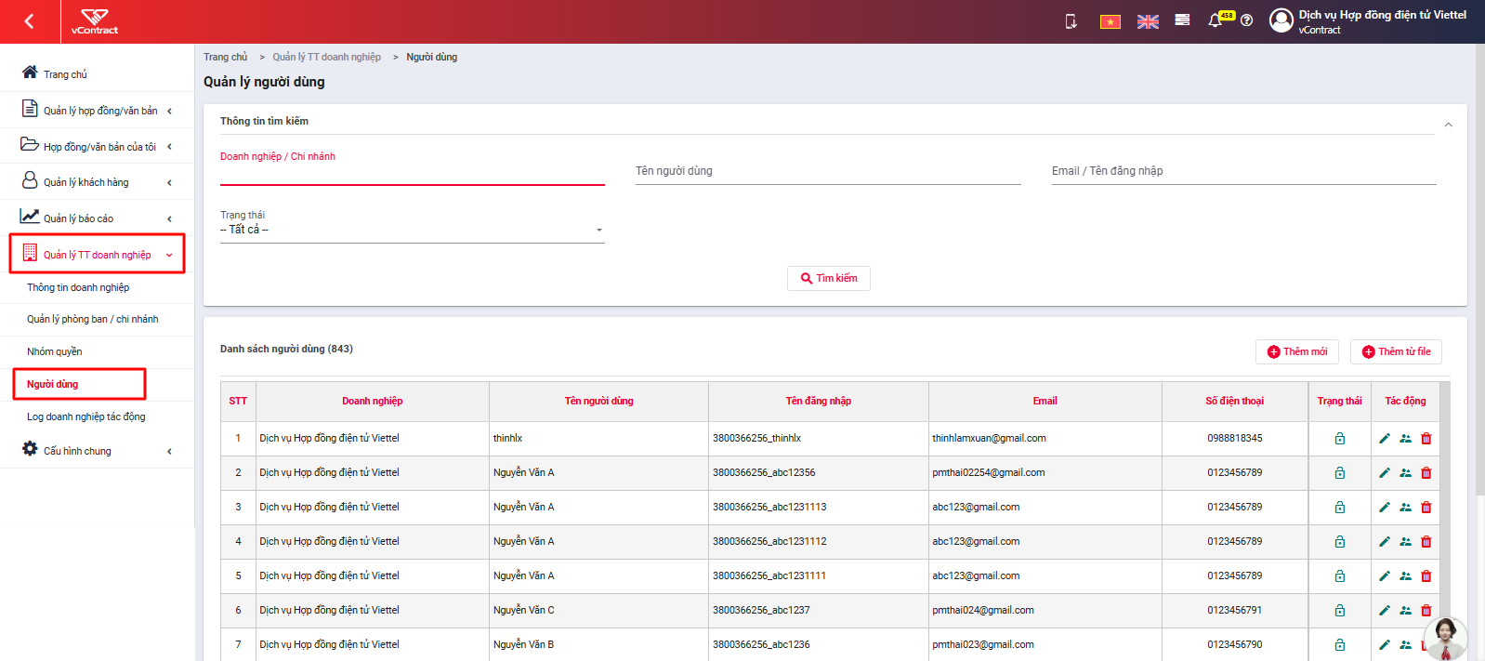Click the Tìm kiếm search button
The width and height of the screenshot is (1485, 661).
(x=829, y=279)
